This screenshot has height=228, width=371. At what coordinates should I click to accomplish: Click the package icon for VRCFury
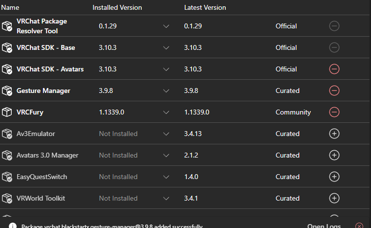pyautogui.click(x=7, y=112)
